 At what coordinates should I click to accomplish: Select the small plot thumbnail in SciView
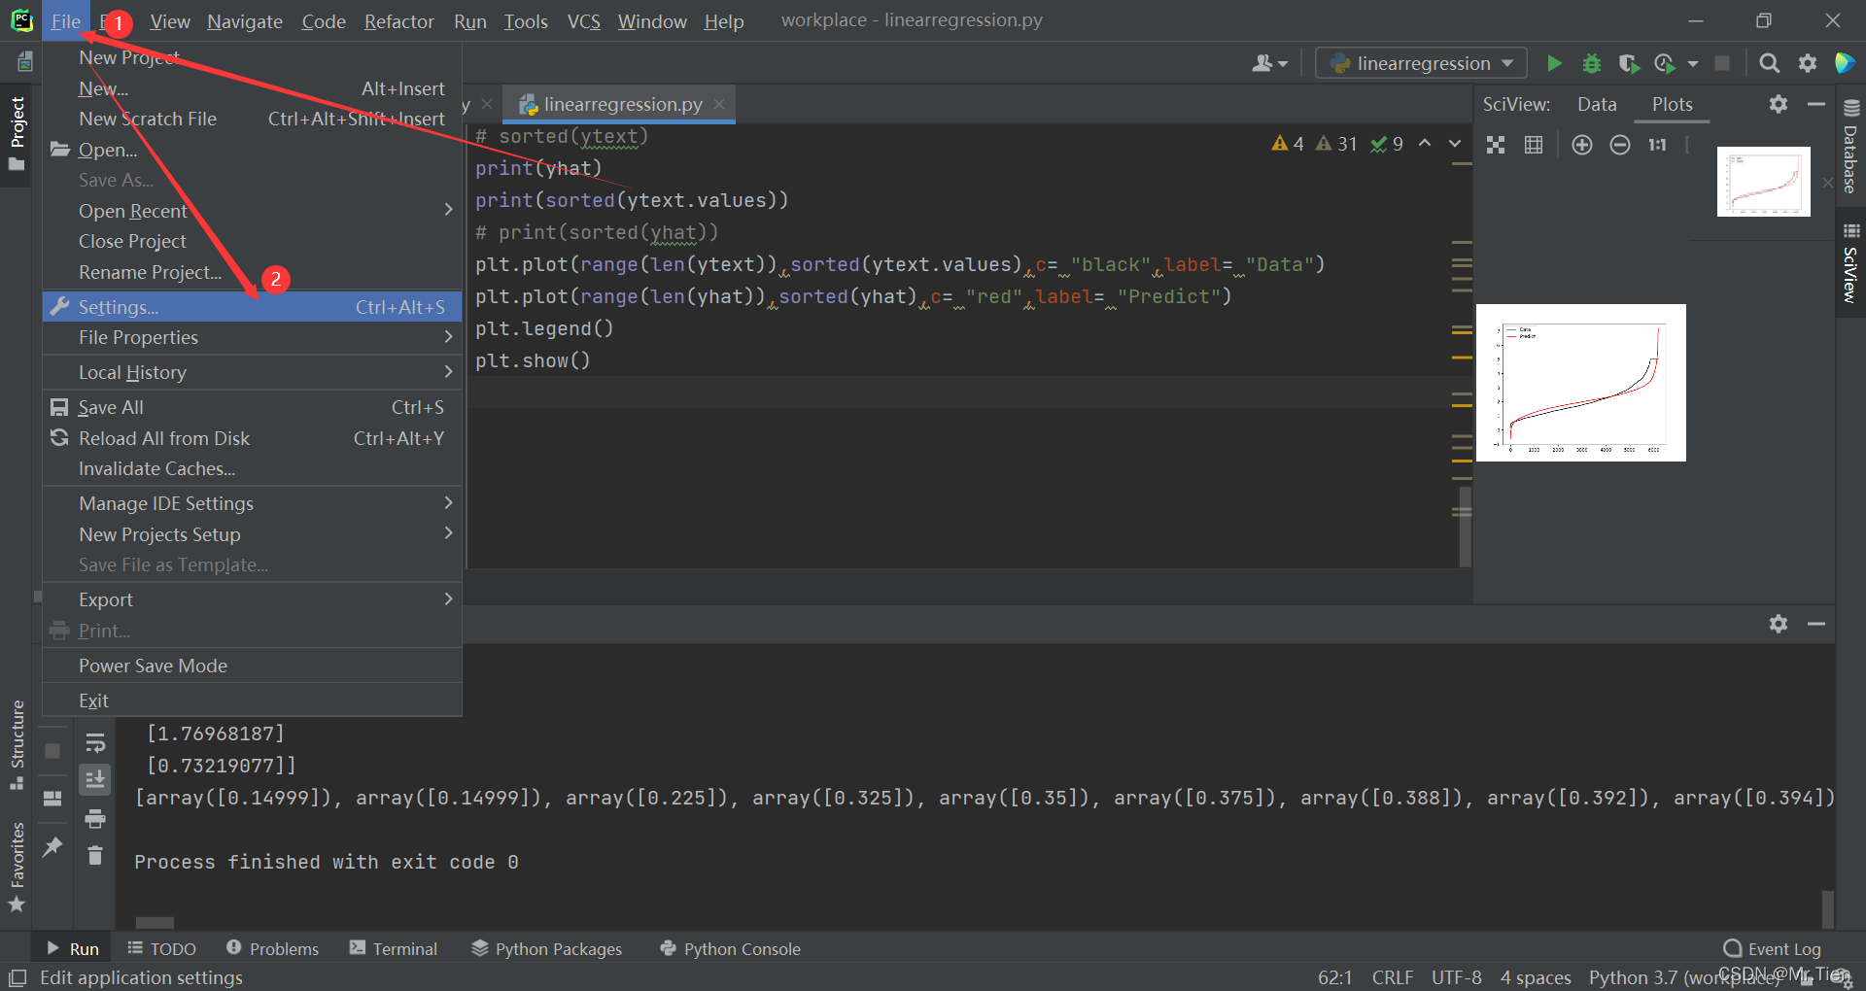(1763, 181)
